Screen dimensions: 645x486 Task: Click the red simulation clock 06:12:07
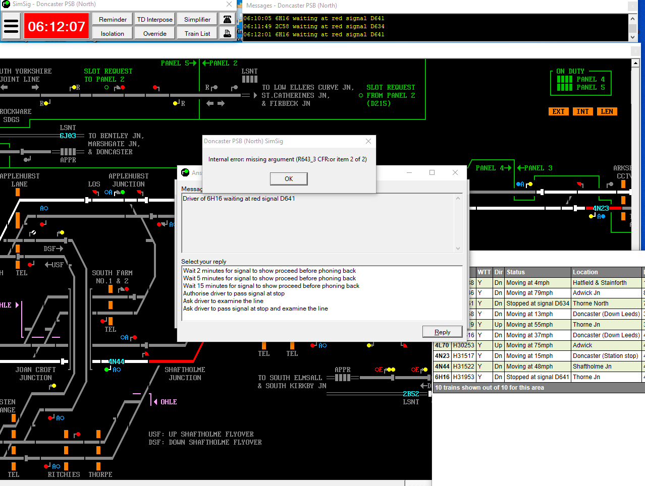pyautogui.click(x=57, y=26)
